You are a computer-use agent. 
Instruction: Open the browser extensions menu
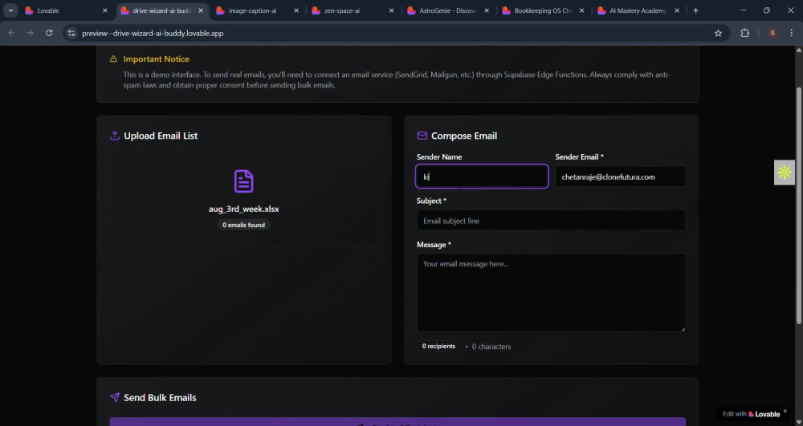point(744,33)
